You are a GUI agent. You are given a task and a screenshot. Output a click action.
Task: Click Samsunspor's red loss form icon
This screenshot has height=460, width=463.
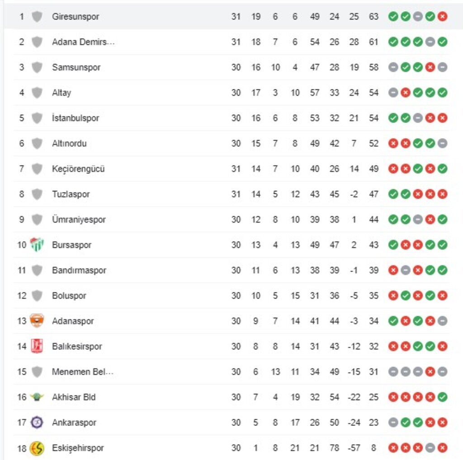pyautogui.click(x=430, y=67)
